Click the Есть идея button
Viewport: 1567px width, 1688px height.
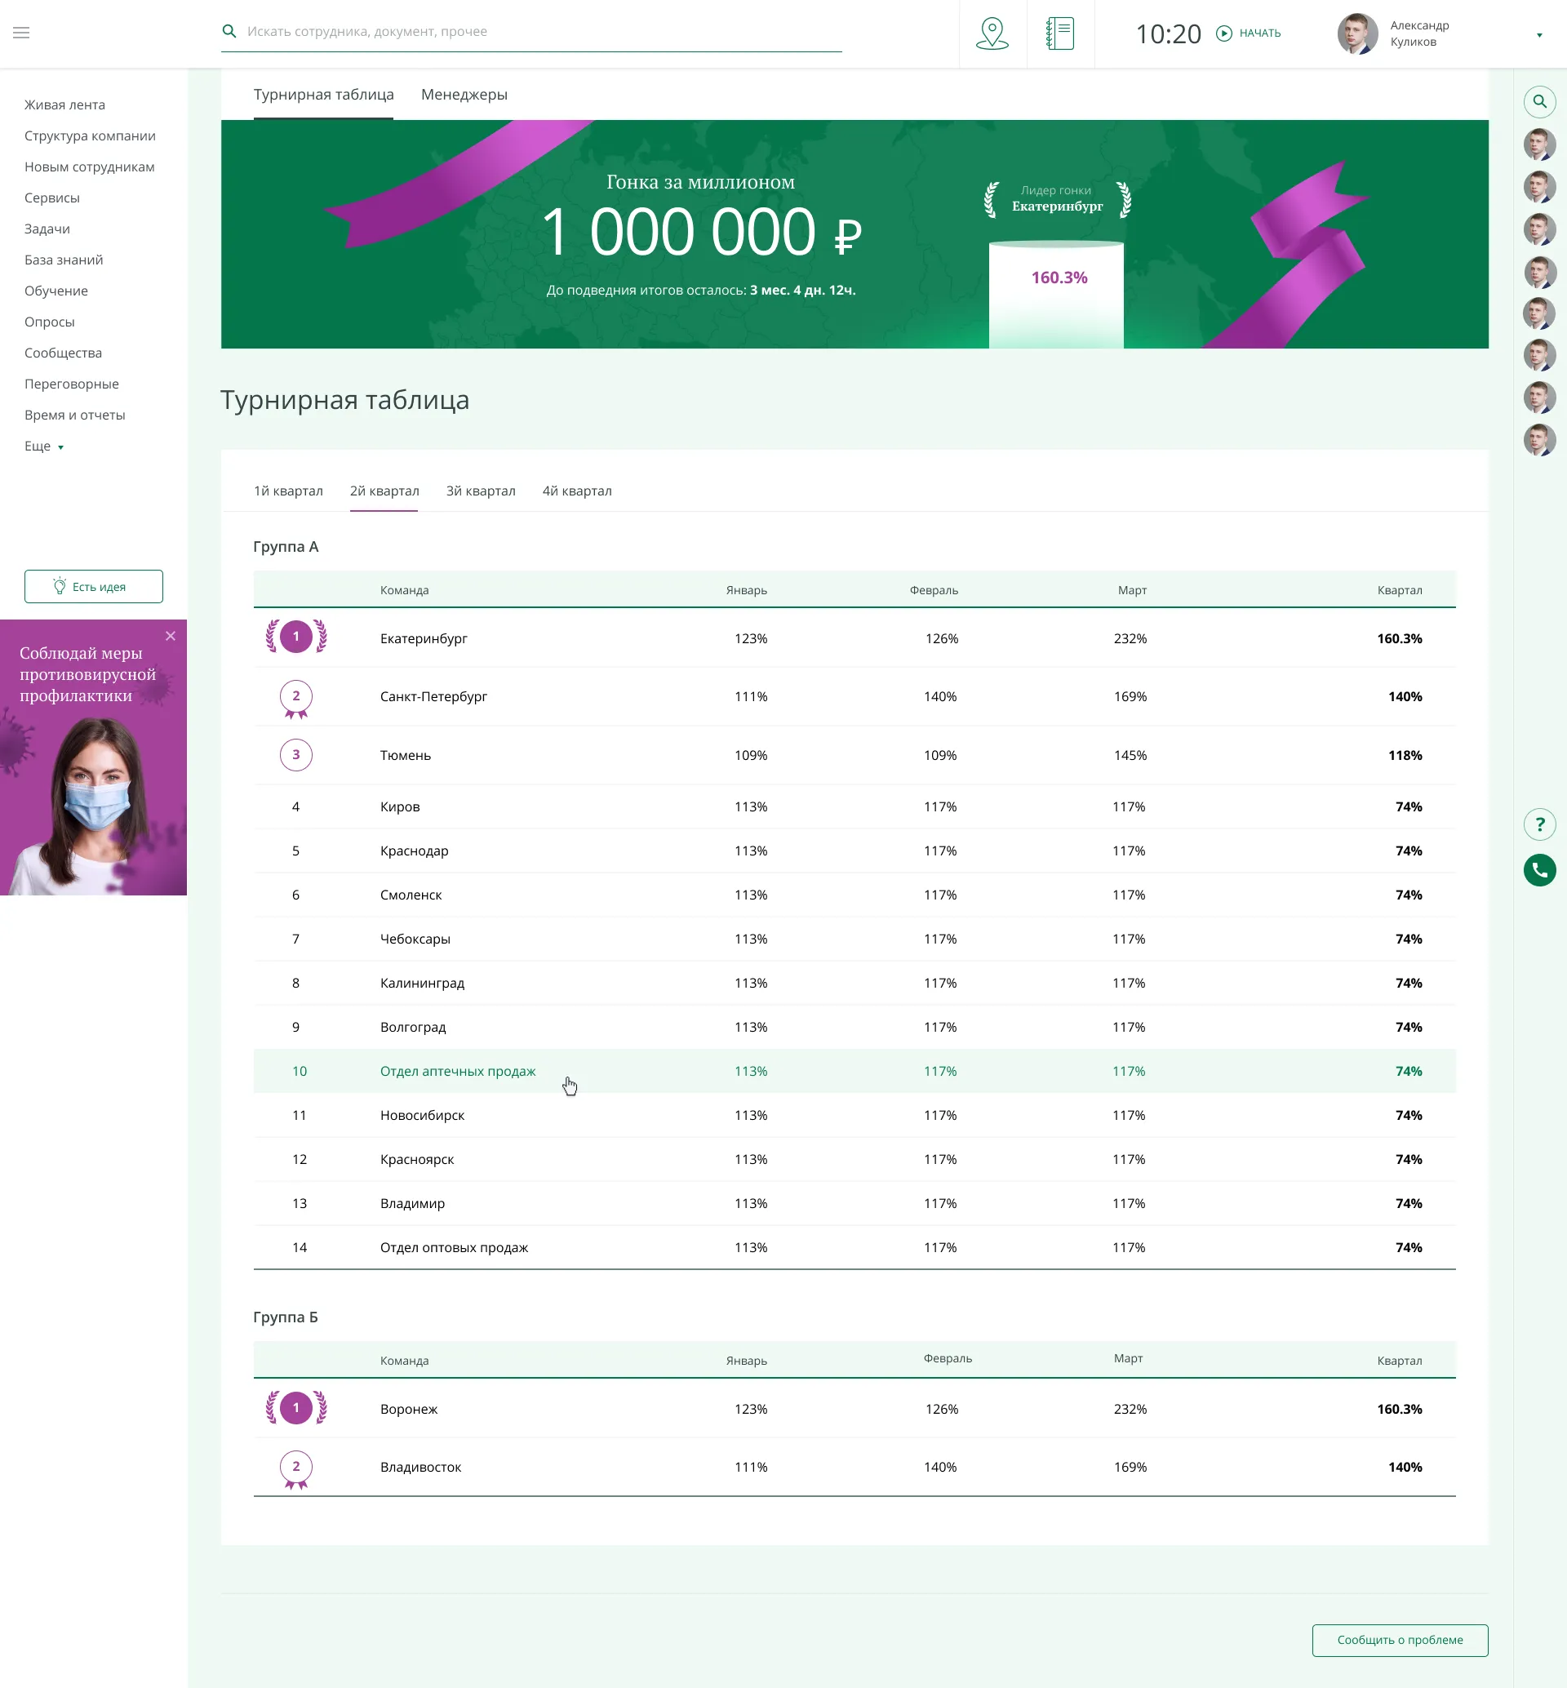coord(93,587)
